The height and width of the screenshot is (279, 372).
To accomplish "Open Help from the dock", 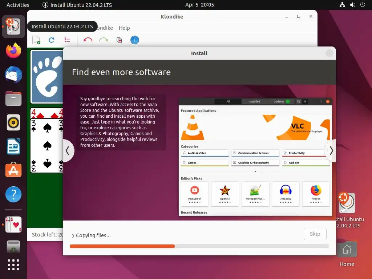I will coord(13,195).
